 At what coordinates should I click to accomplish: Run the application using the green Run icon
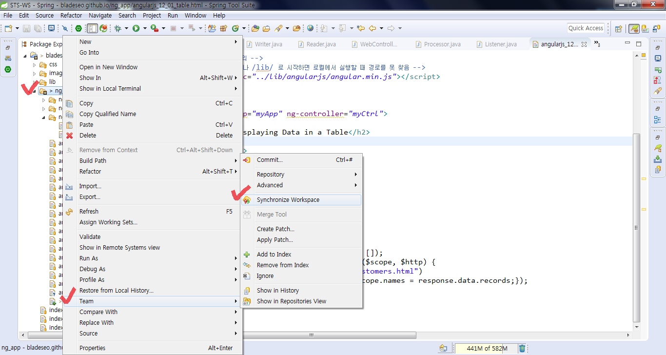coord(136,28)
